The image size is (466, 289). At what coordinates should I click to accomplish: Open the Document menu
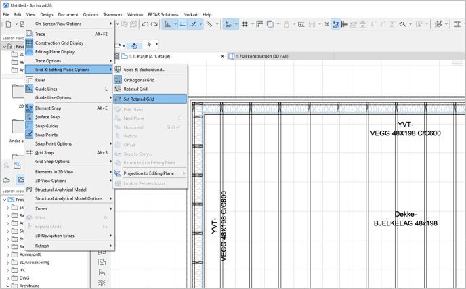68,14
